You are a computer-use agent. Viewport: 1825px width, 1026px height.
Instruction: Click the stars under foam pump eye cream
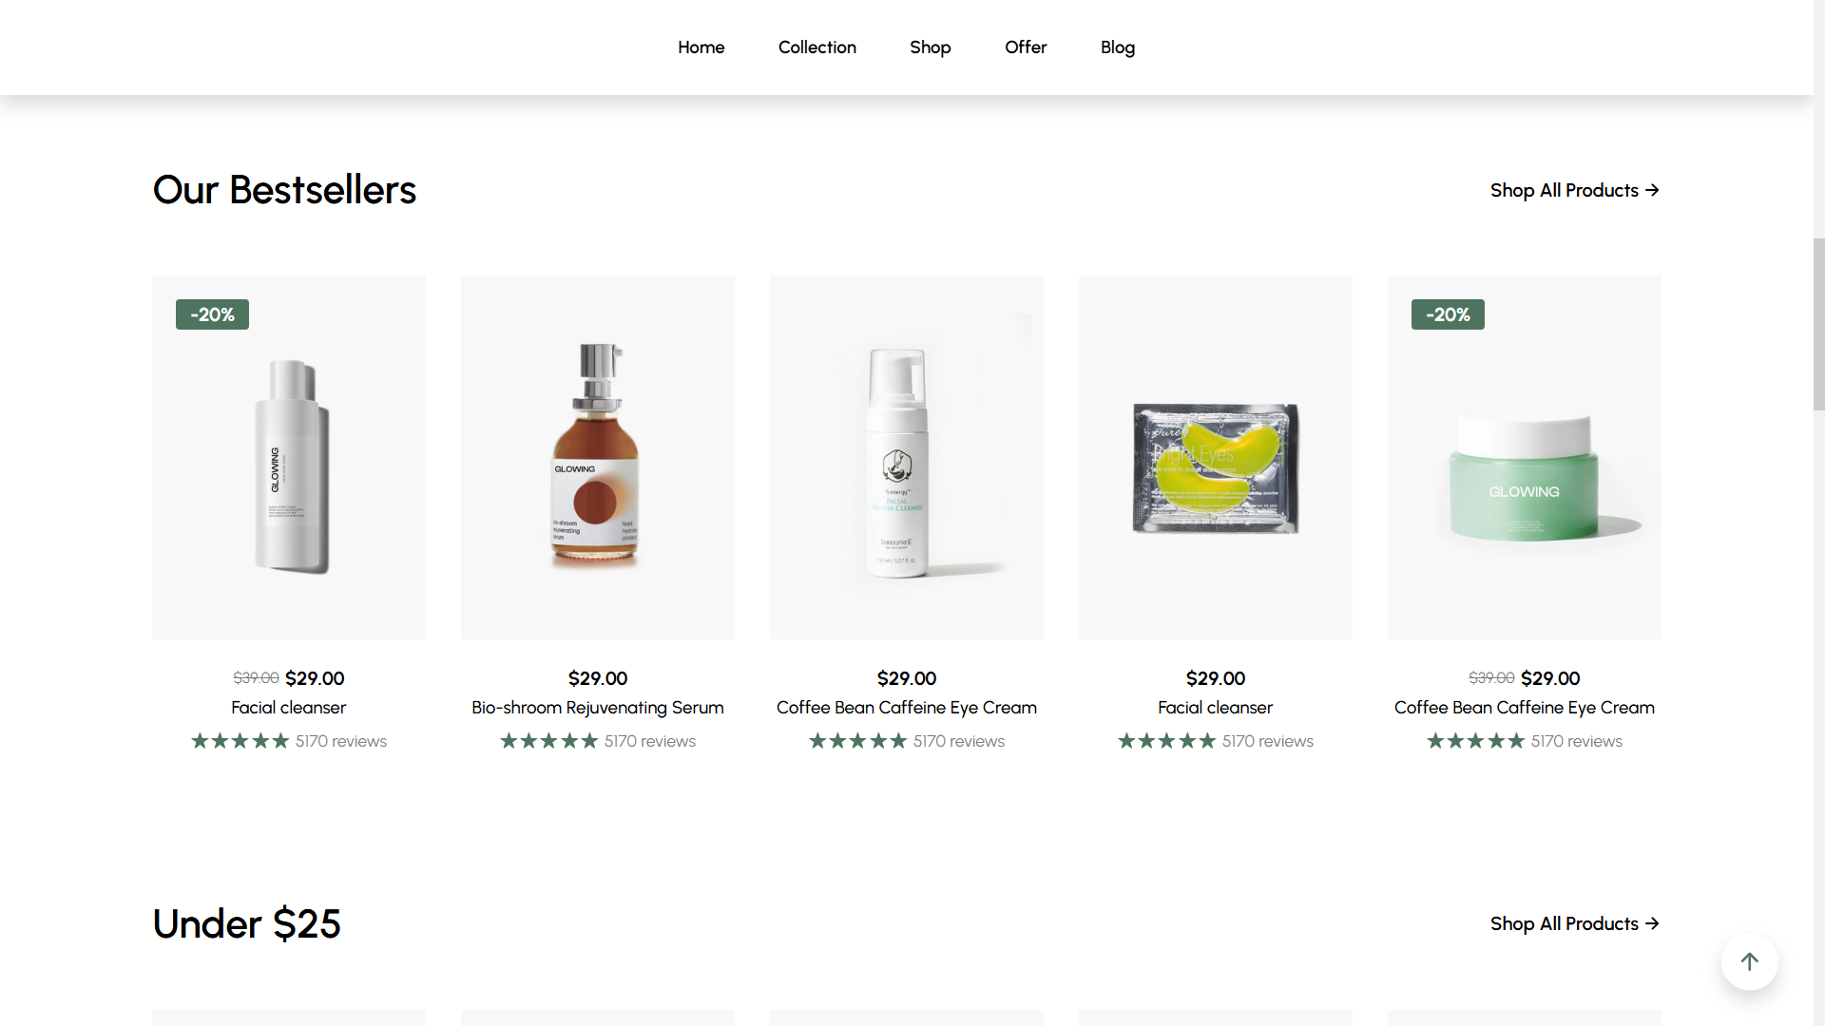click(x=858, y=741)
